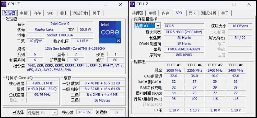Switch to the 测试分数 tab in the right window
This screenshot has height=118, width=257.
click(x=208, y=13)
